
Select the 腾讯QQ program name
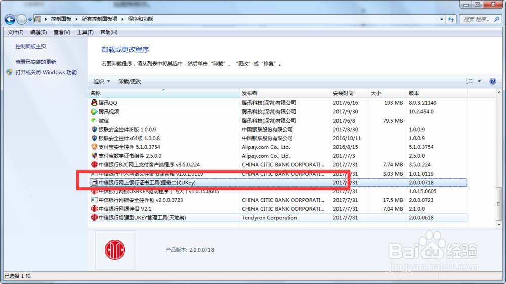(108, 103)
